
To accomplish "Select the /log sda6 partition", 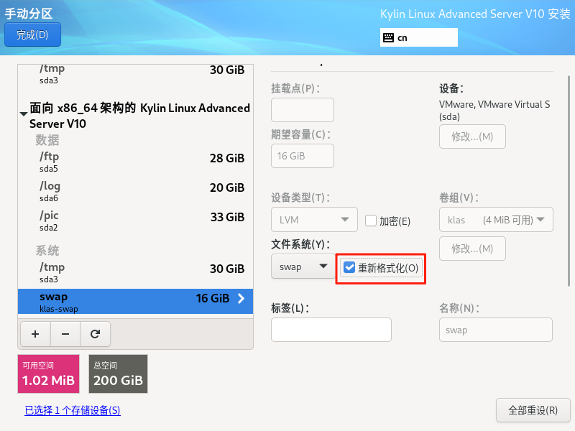I will tap(135, 191).
